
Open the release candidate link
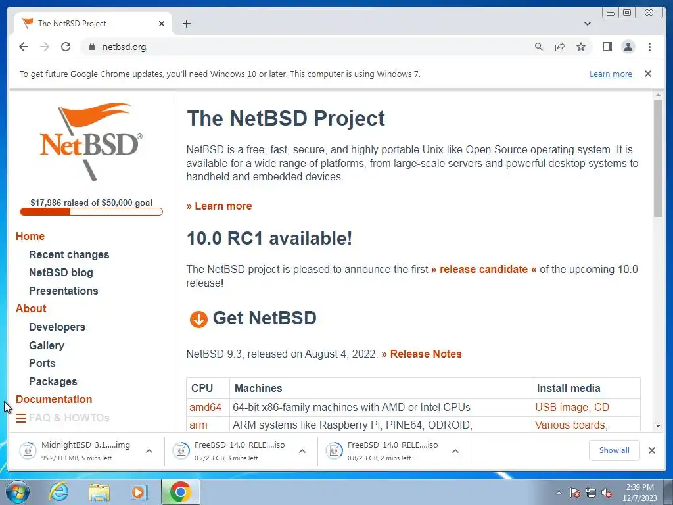[484, 269]
